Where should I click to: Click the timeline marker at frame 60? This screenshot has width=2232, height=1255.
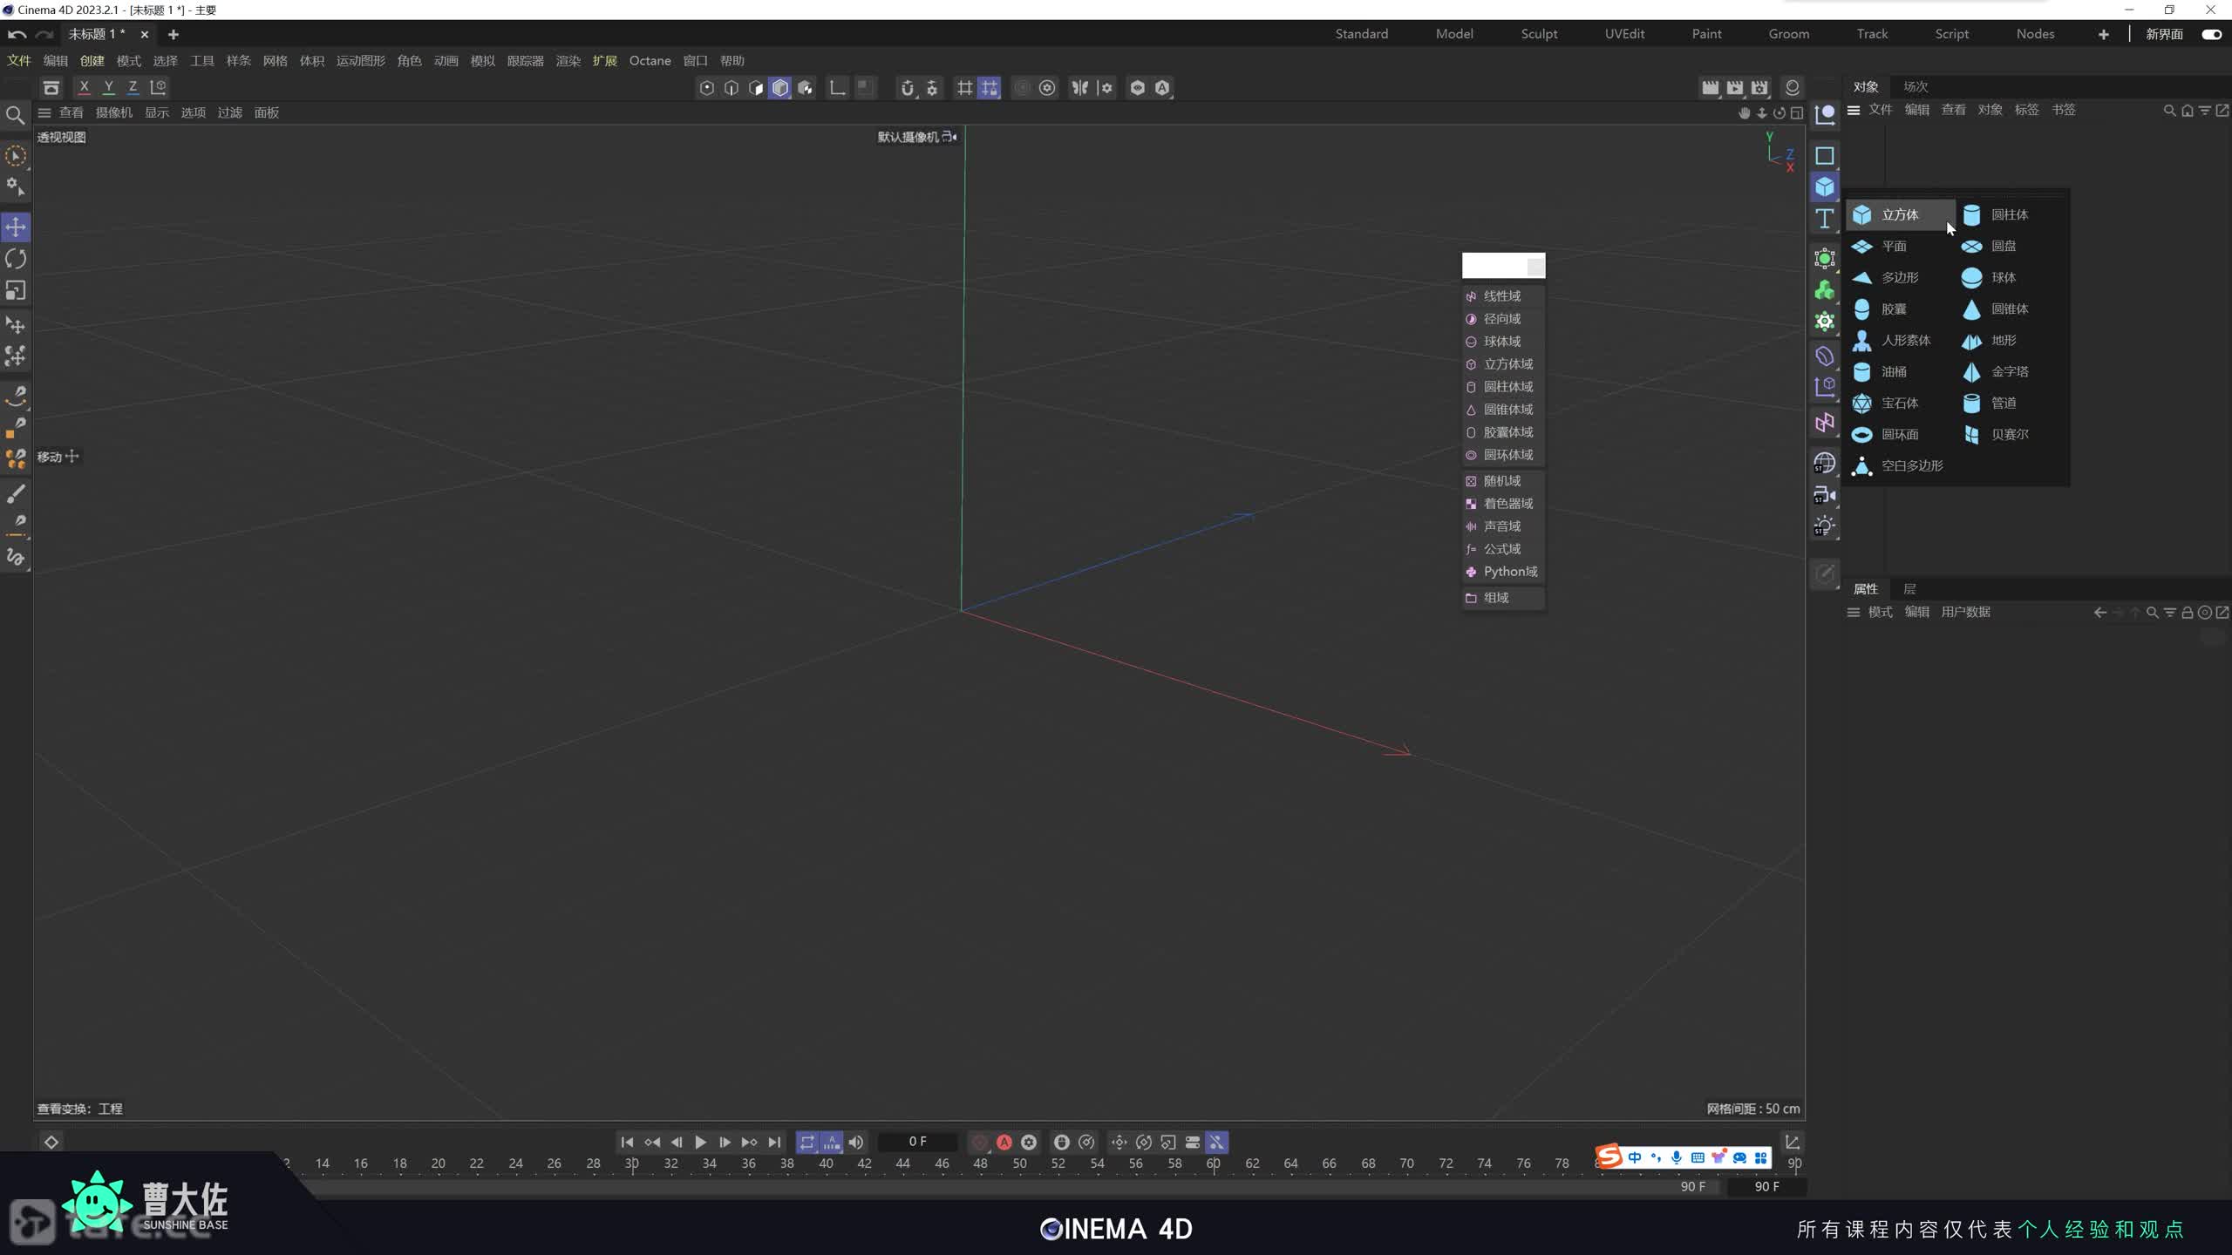pyautogui.click(x=1213, y=1163)
